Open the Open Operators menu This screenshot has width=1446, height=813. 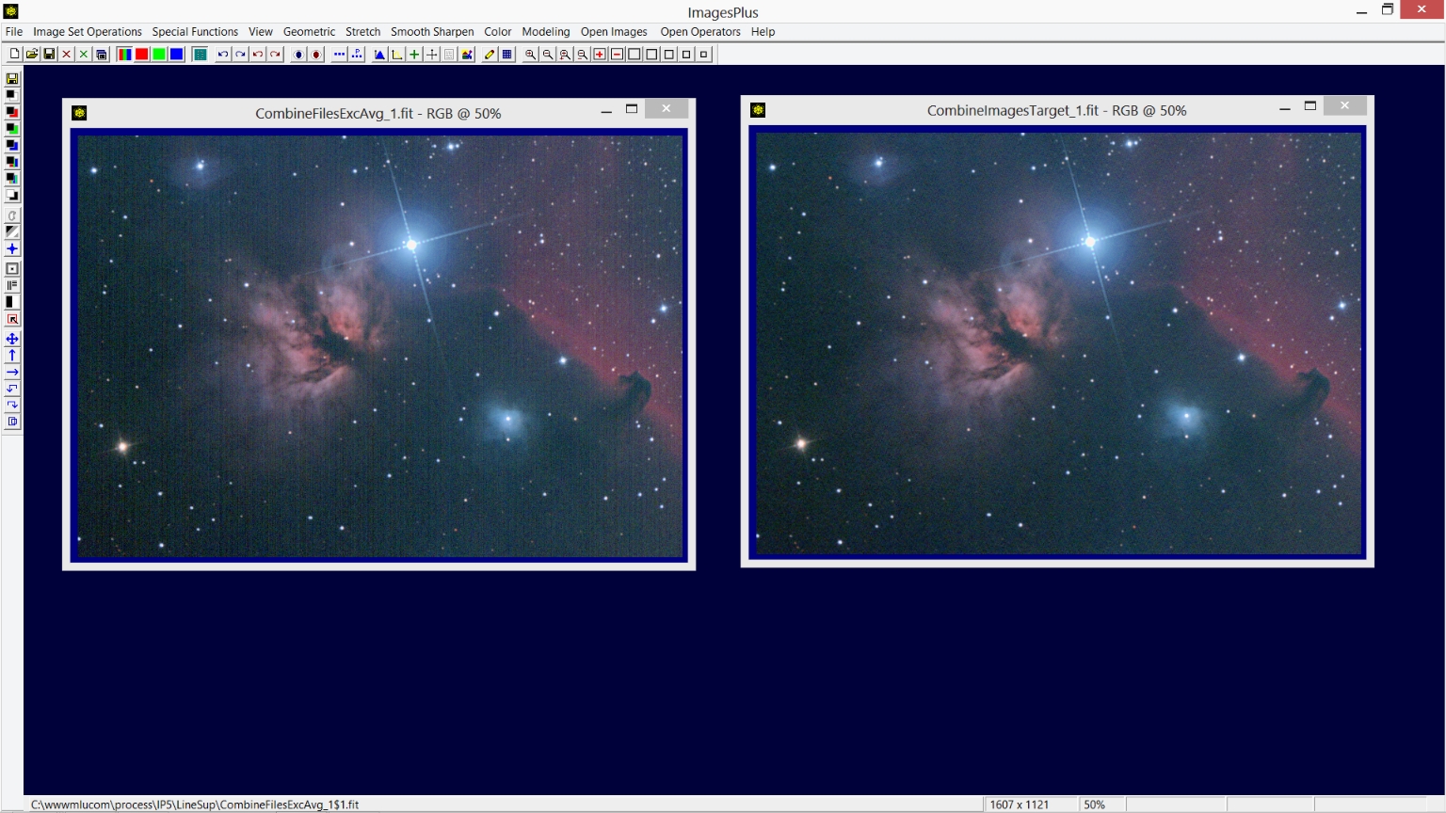coord(700,32)
